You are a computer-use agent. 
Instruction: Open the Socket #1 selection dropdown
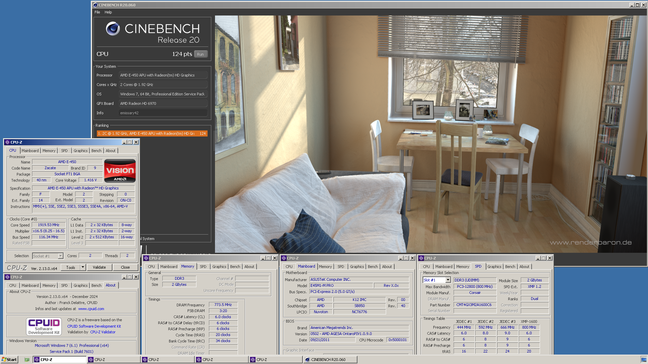tap(61, 256)
